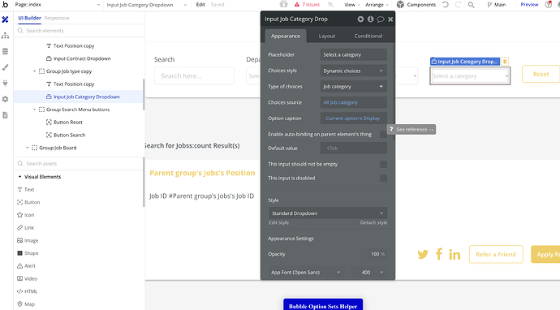Image resolution: width=560 pixels, height=310 pixels.
Task: Open comment bubble icon in property editor
Action: pyautogui.click(x=381, y=19)
